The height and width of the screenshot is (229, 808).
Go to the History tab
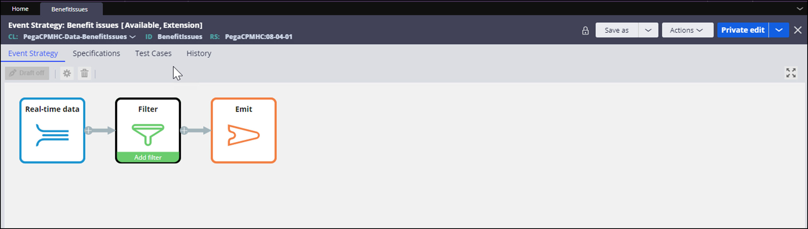[199, 54]
